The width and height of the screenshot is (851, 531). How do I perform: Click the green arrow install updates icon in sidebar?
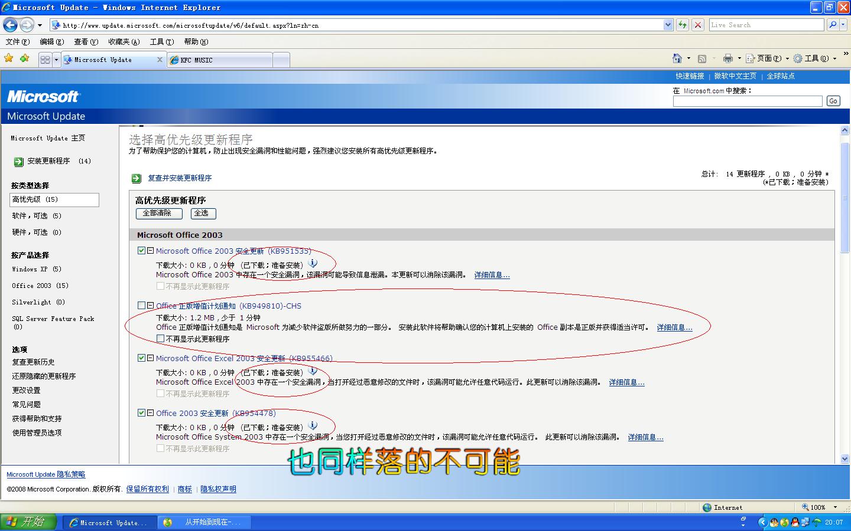(19, 162)
